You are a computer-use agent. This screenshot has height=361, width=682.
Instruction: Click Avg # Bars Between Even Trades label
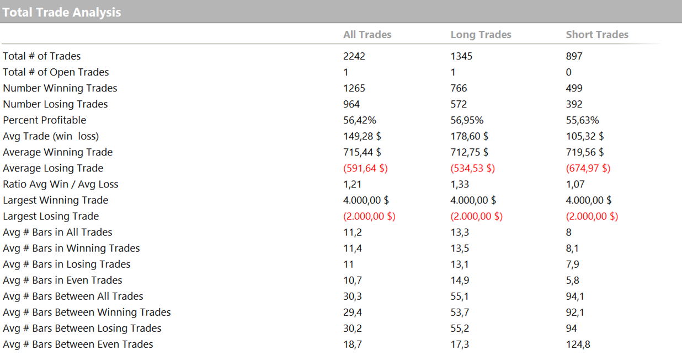pyautogui.click(x=78, y=344)
